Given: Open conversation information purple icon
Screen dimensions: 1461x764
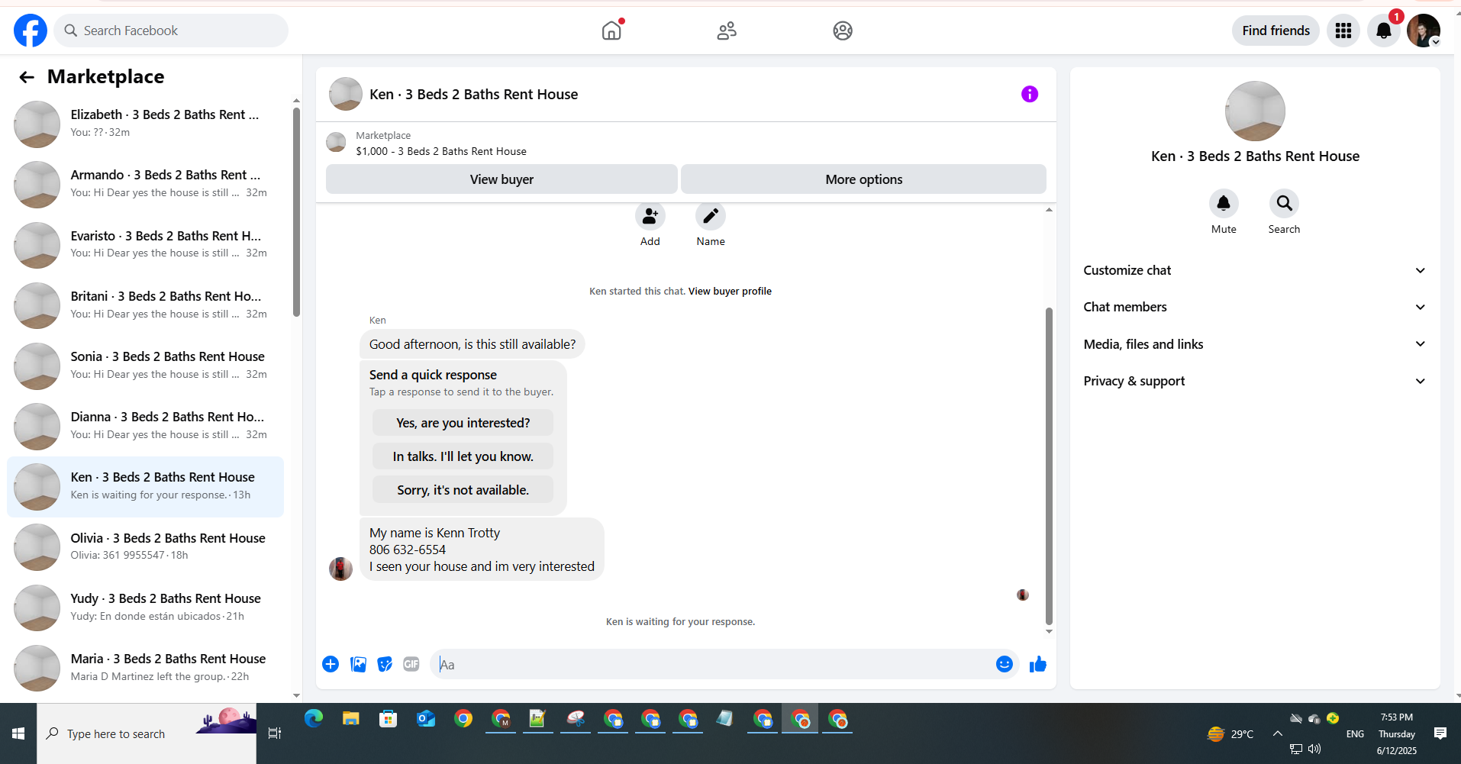Looking at the screenshot, I should coord(1030,94).
